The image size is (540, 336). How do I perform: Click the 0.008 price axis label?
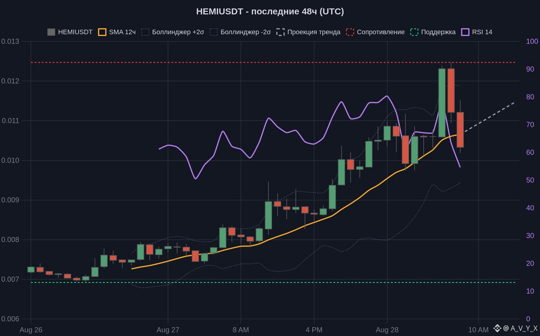click(x=10, y=239)
